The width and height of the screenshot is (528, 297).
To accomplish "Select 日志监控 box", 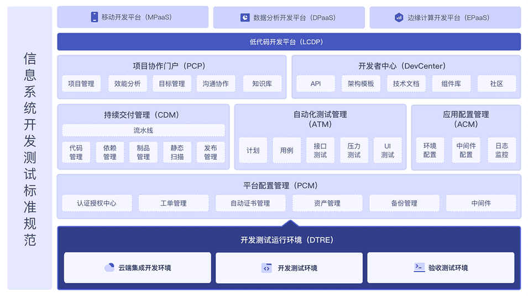I will point(501,150).
